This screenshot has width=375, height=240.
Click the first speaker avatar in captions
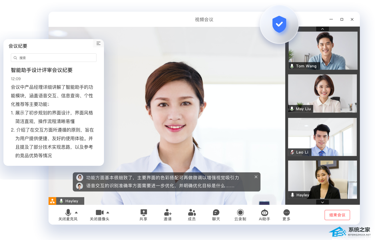(80, 178)
